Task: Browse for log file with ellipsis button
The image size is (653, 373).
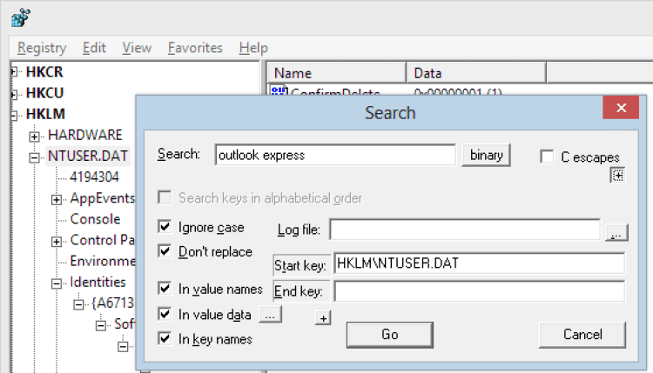Action: 616,231
